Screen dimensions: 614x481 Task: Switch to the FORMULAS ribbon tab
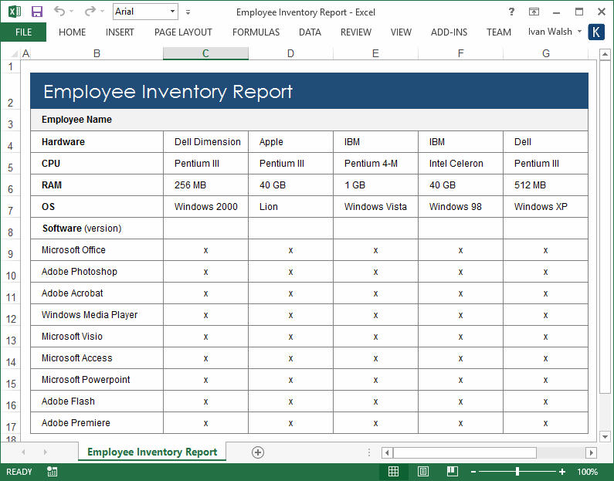(256, 32)
